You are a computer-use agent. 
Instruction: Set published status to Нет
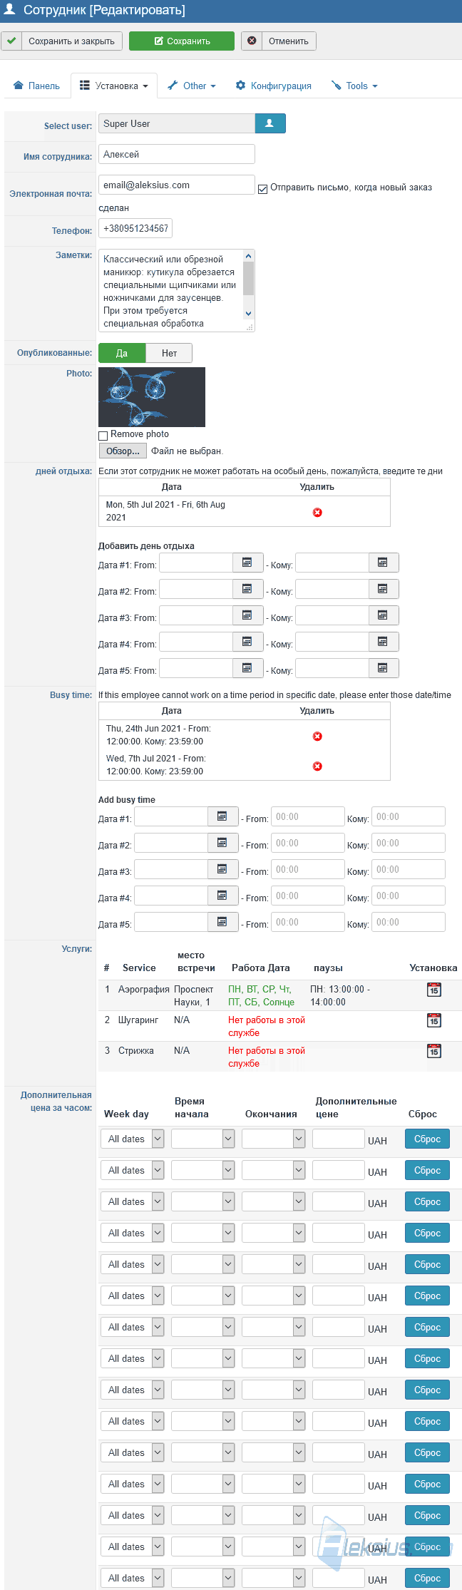[169, 353]
